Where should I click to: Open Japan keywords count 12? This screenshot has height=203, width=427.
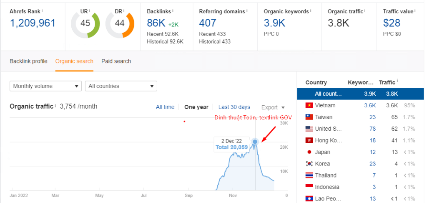[x=372, y=152]
